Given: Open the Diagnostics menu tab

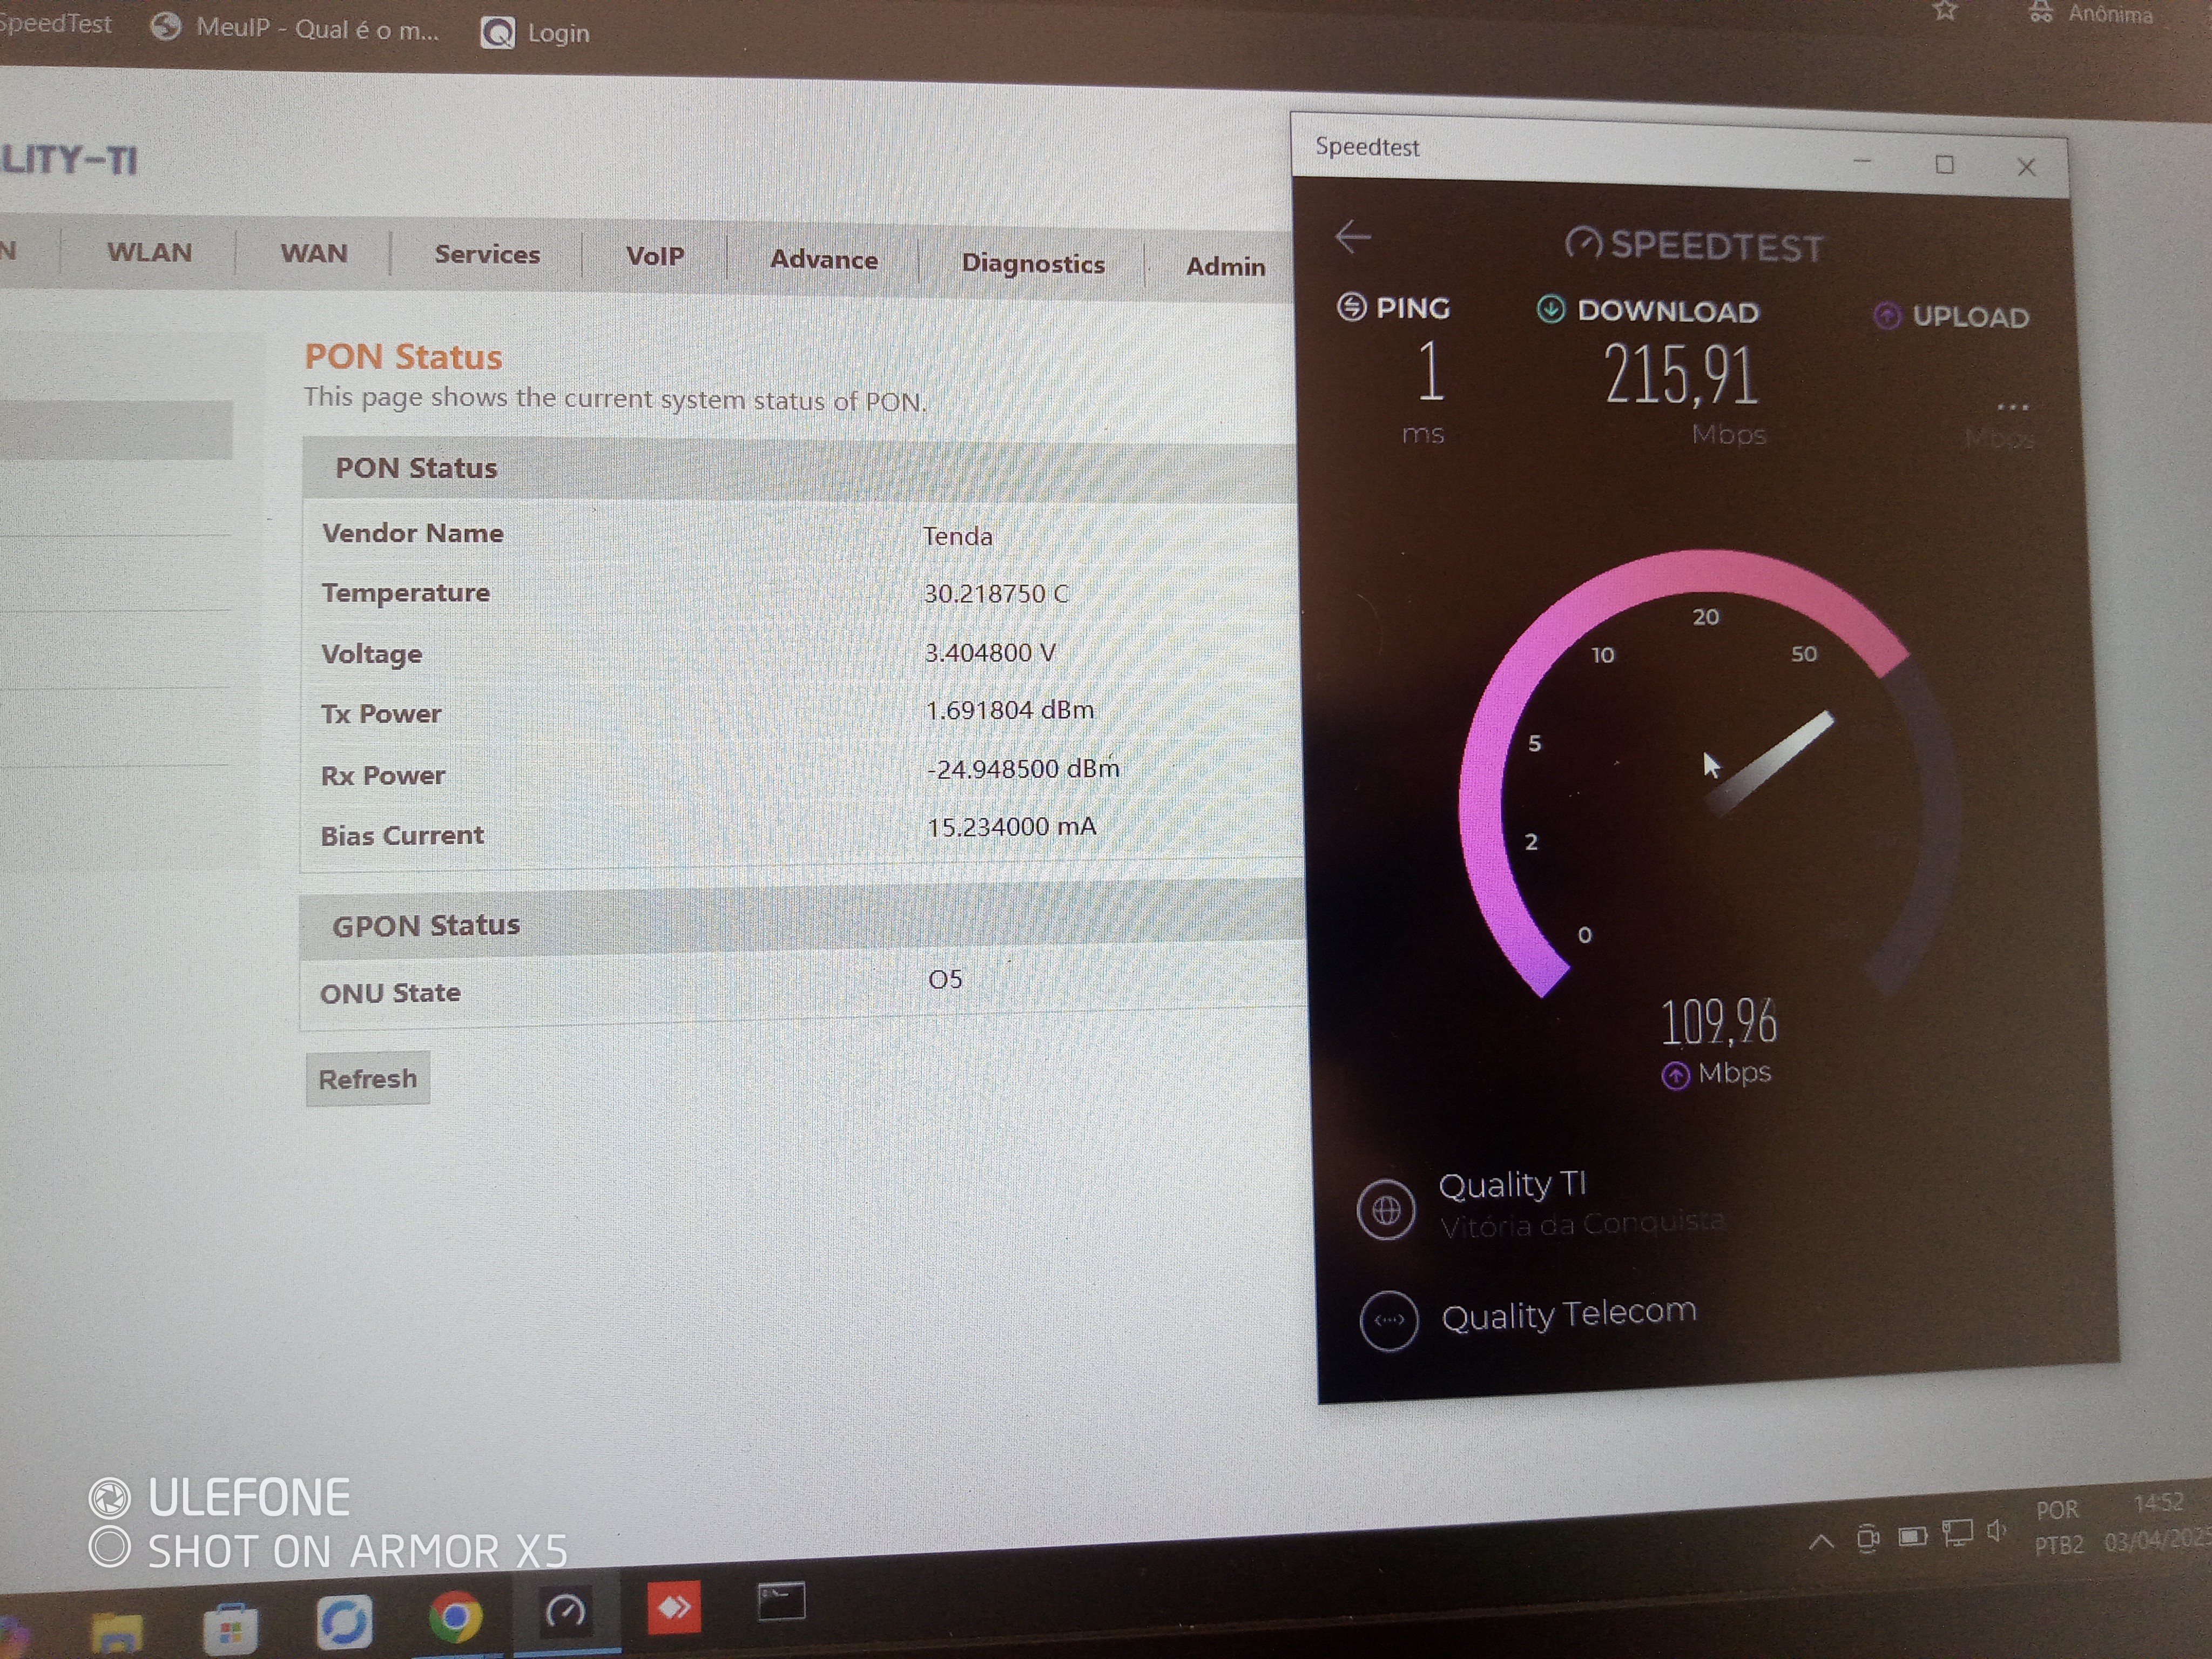Looking at the screenshot, I should coord(1033,263).
